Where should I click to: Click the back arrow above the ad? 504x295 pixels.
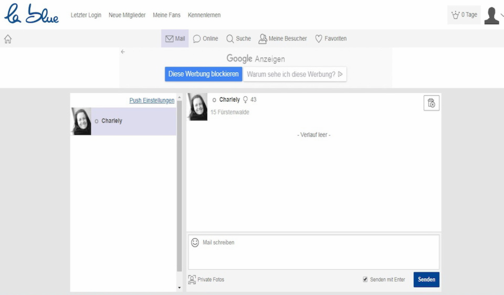point(123,52)
